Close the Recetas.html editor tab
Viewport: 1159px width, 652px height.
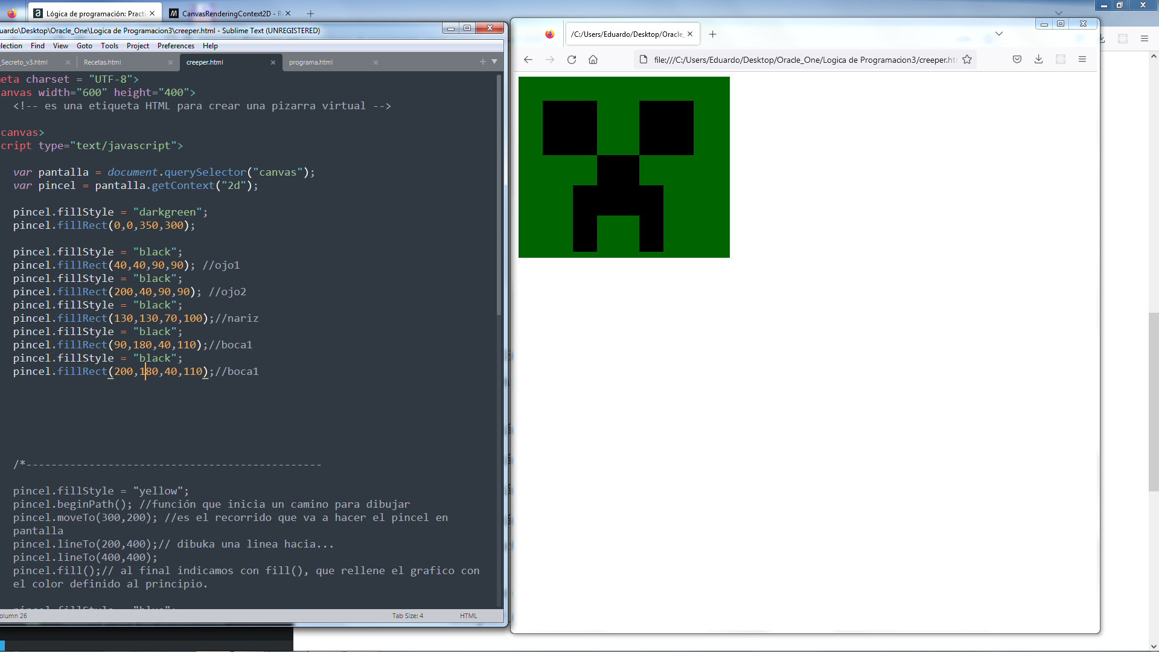170,62
